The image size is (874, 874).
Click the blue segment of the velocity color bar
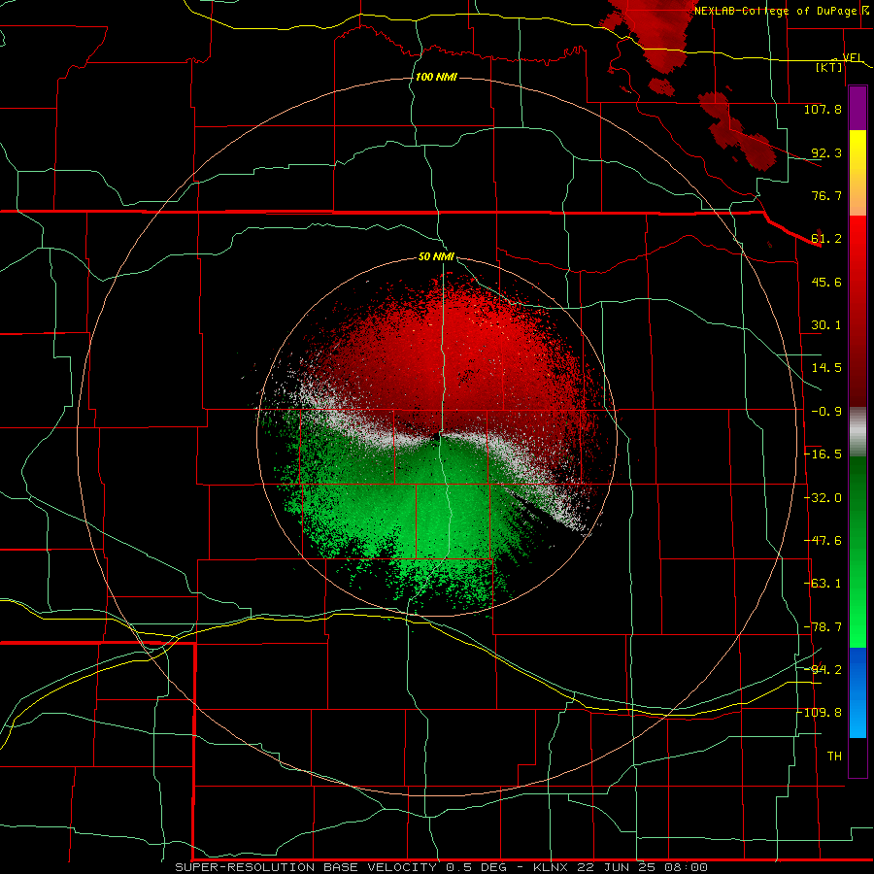pos(857,692)
